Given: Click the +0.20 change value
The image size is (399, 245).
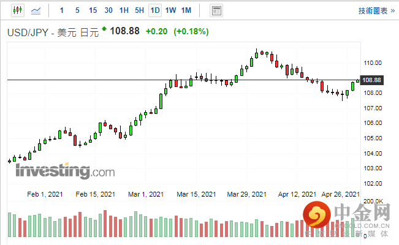Looking at the screenshot, I should point(156,32).
